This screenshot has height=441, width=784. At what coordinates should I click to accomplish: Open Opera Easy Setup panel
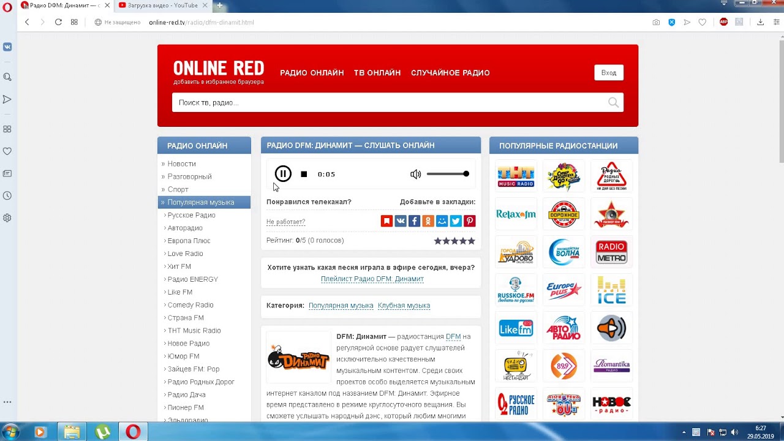pos(776,22)
